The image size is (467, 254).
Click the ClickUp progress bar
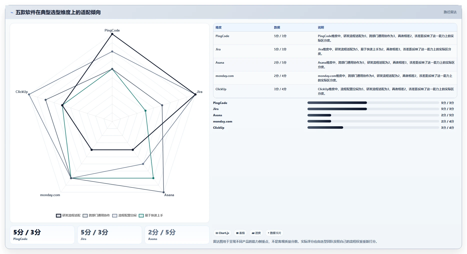coord(373,128)
